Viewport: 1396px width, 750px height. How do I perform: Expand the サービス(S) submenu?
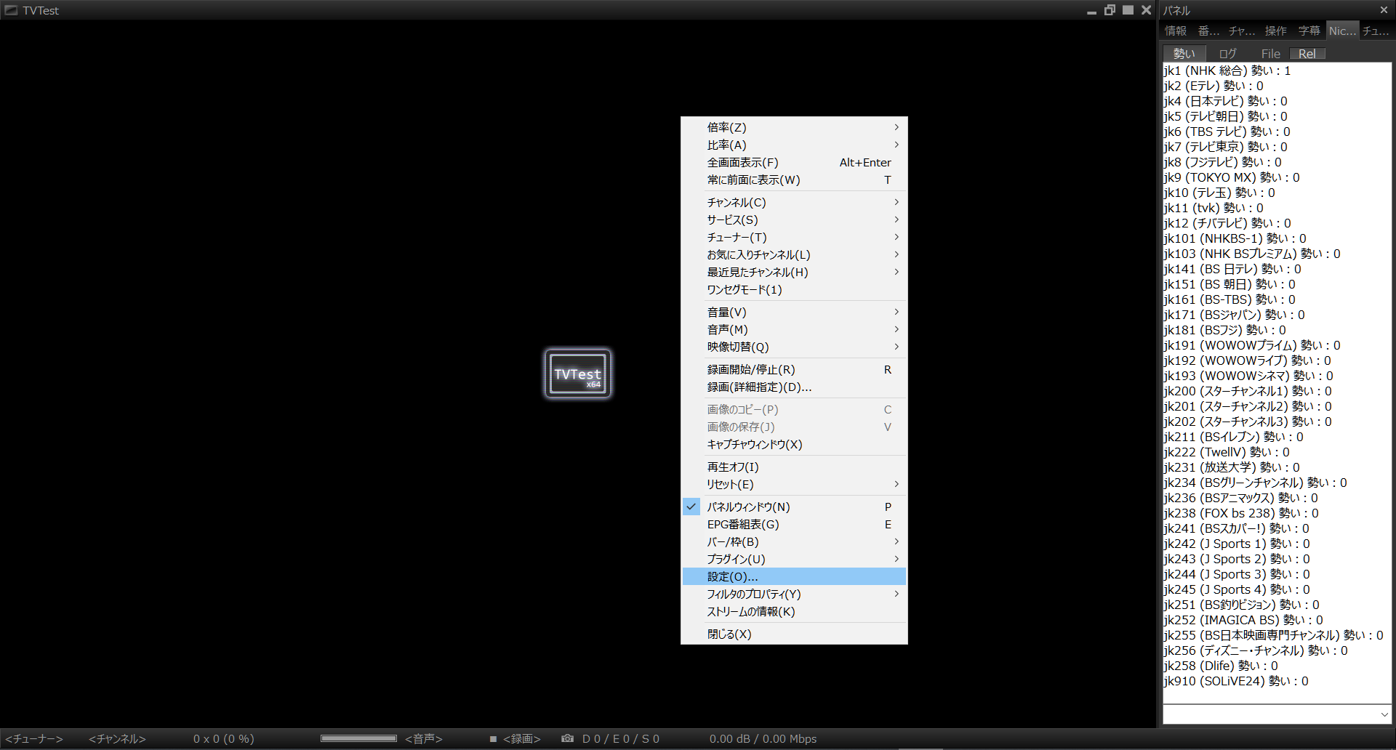pos(794,219)
